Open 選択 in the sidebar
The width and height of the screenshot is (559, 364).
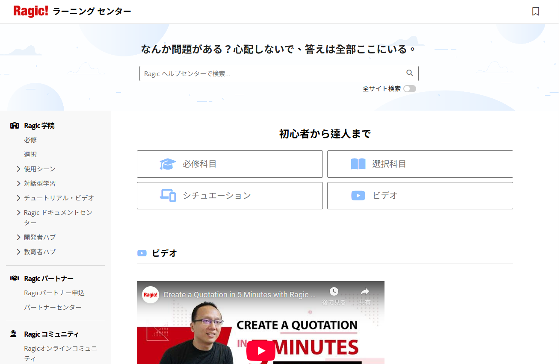point(30,154)
